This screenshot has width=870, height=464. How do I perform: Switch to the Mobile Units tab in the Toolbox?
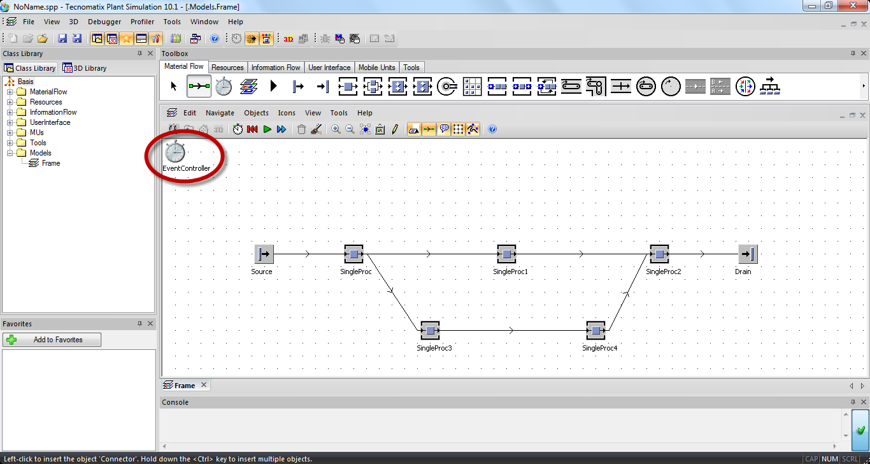click(x=377, y=68)
